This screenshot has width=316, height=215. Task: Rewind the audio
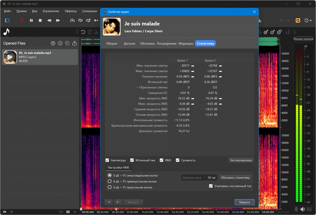click(x=49, y=20)
